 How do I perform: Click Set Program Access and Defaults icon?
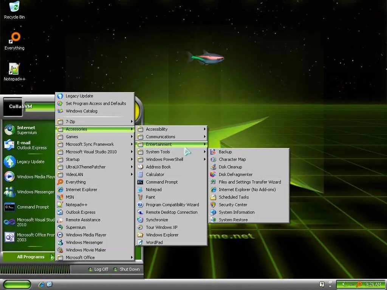(x=60, y=103)
